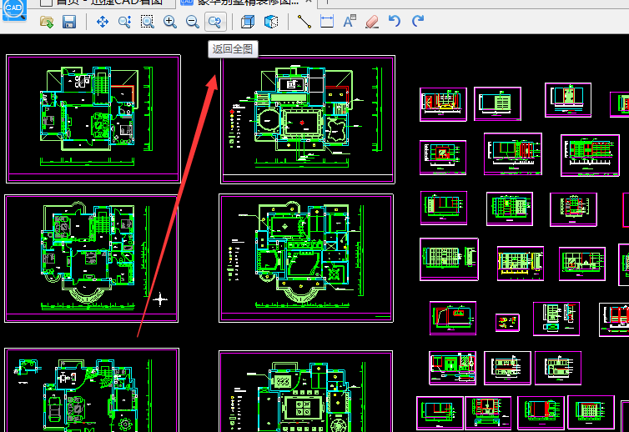
Task: Select the dimension measurement tool
Action: pos(327,22)
